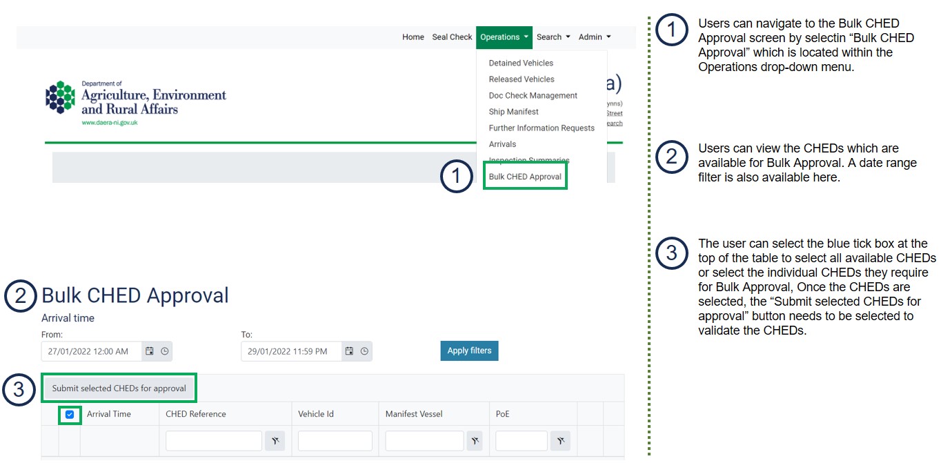The image size is (952, 463).
Task: Click the PoE column filter icon
Action: point(560,442)
